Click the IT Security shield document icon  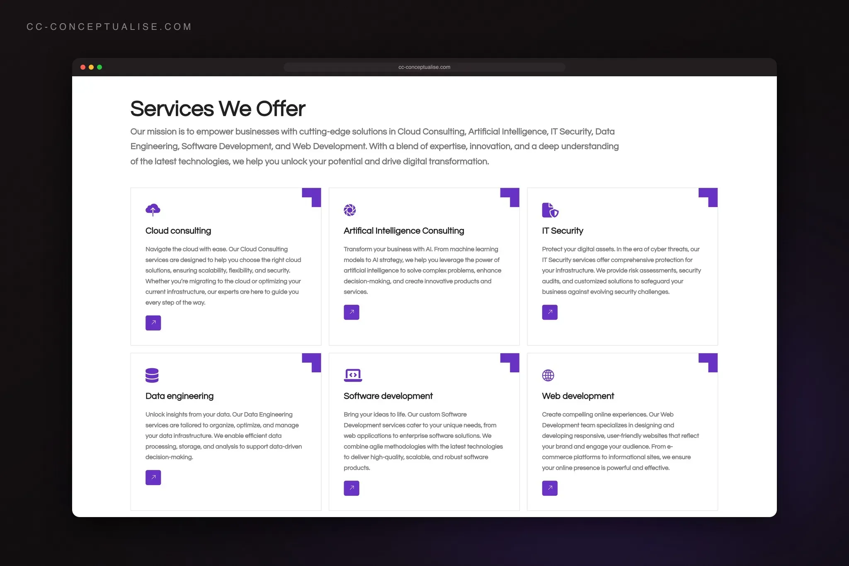pyautogui.click(x=550, y=210)
